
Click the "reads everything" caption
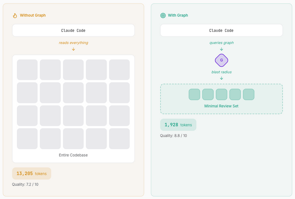click(x=73, y=43)
